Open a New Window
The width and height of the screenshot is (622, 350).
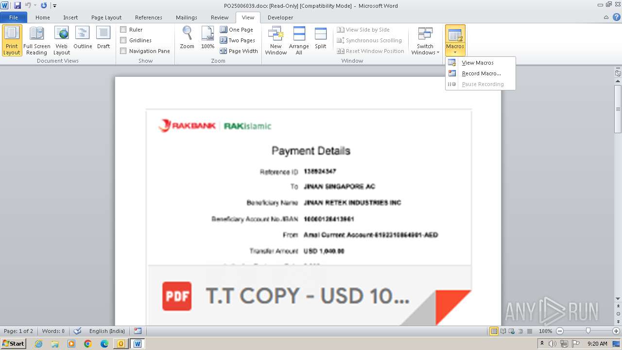(276, 40)
